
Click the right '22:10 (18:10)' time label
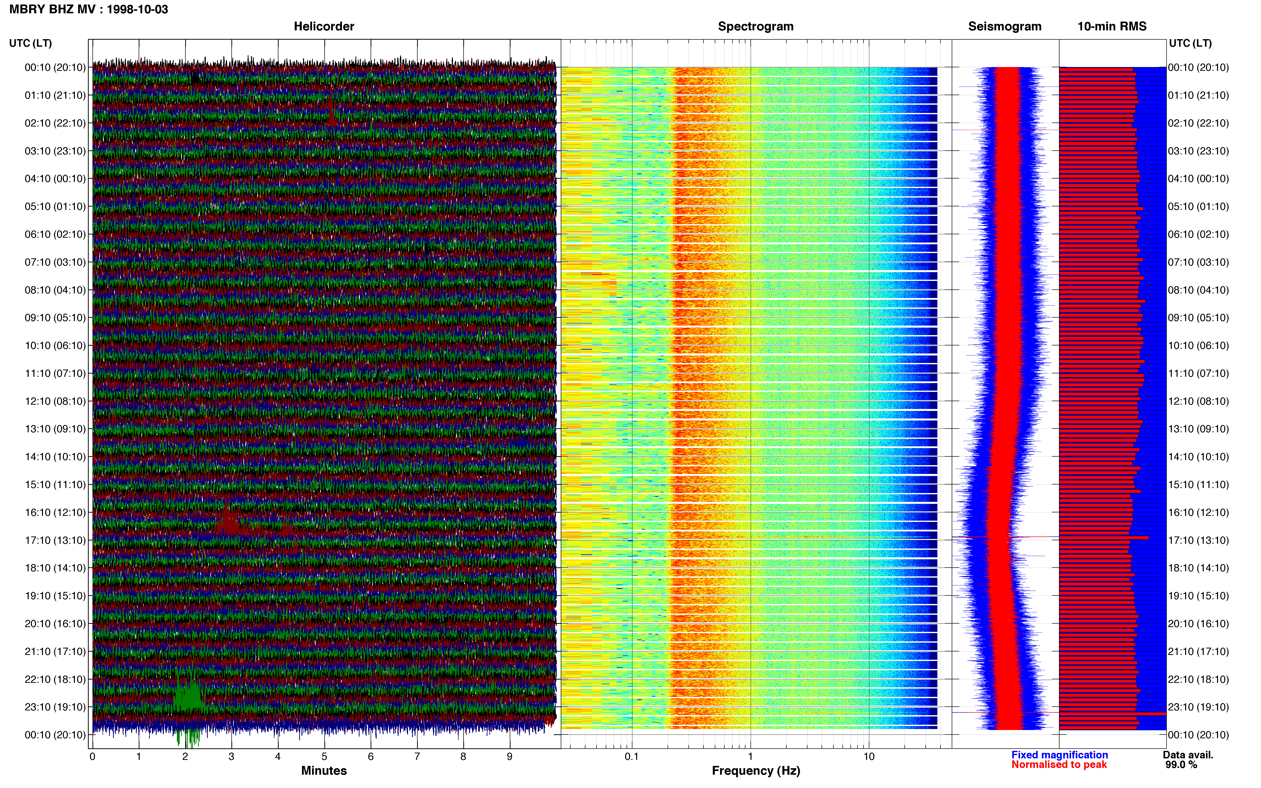[1198, 680]
